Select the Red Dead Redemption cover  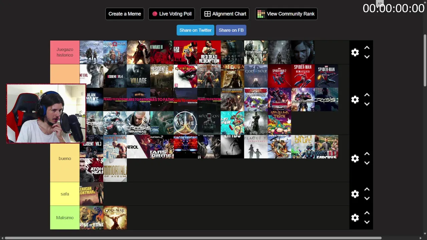point(209,52)
